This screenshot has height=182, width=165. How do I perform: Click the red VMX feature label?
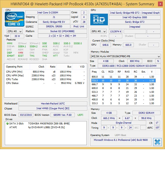tap(21, 53)
